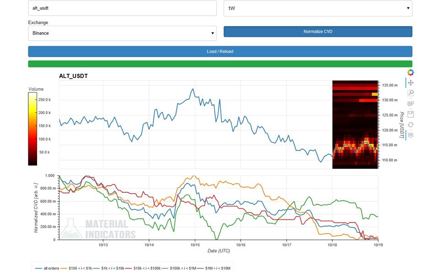The width and height of the screenshot is (446, 273).
Task: Activate the Box Zoom tool
Action: (x=410, y=93)
